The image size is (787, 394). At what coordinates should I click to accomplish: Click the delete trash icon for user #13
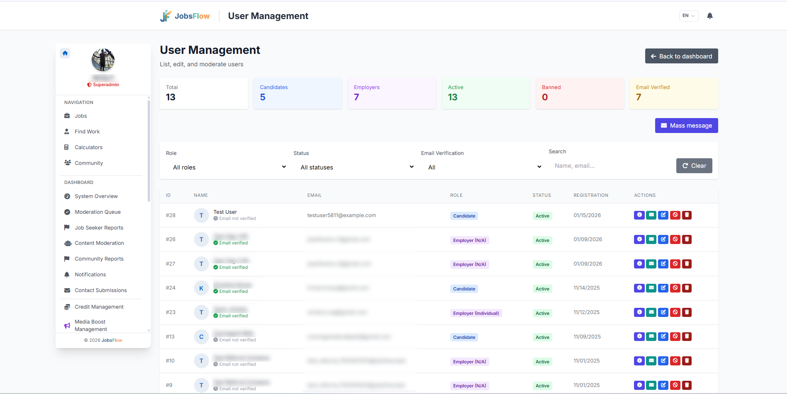pyautogui.click(x=687, y=336)
